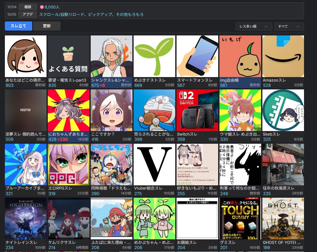This screenshot has height=252, width=317.
Task: Open the Switchスレ thread thumbnail
Action: pos(197,110)
